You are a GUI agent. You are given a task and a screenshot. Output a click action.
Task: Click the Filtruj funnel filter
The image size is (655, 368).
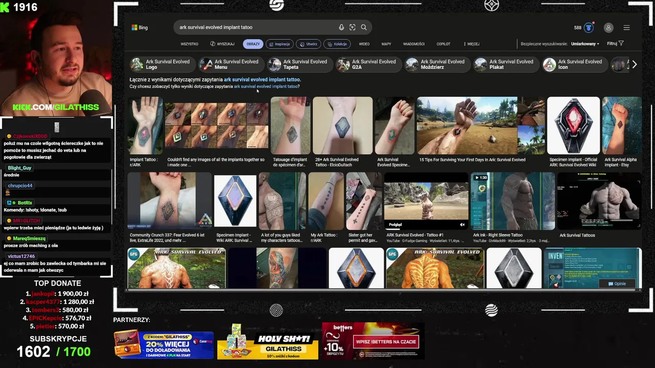(x=615, y=44)
